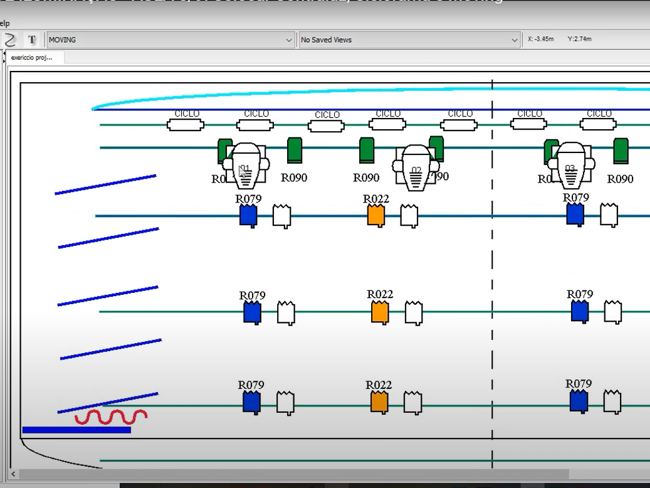650x488 pixels.
Task: Click the leftmost blue R079 machine in the middle row
Action: pyautogui.click(x=252, y=312)
